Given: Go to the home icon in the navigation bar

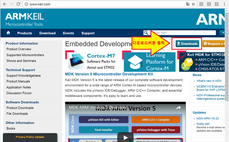Looking at the screenshot, I should (x=8, y=33).
